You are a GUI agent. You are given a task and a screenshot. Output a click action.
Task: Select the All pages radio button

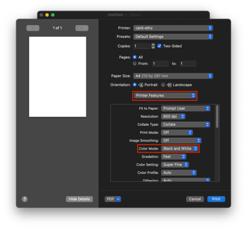tap(134, 57)
